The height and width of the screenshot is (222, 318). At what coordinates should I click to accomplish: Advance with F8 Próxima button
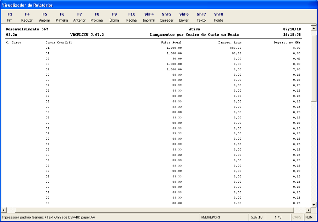(97, 17)
